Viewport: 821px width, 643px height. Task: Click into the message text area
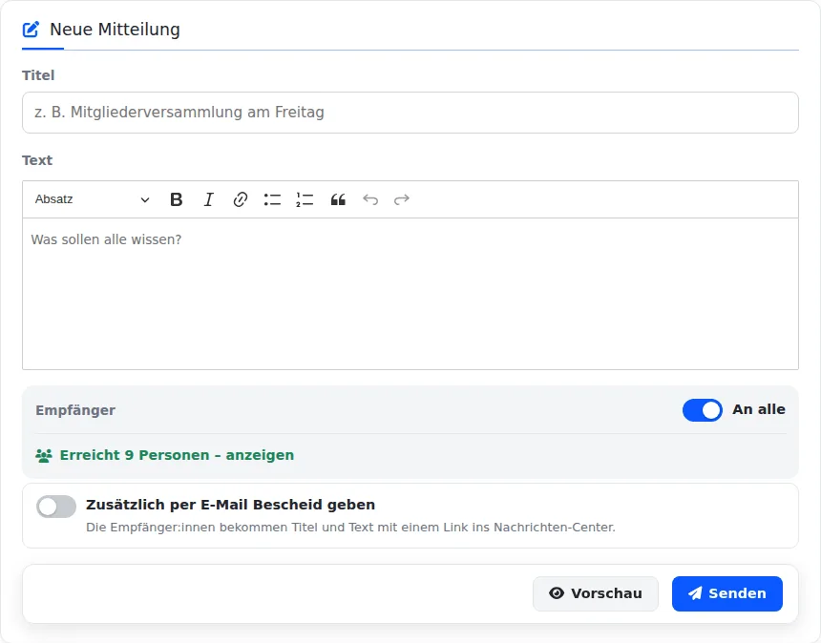point(410,294)
